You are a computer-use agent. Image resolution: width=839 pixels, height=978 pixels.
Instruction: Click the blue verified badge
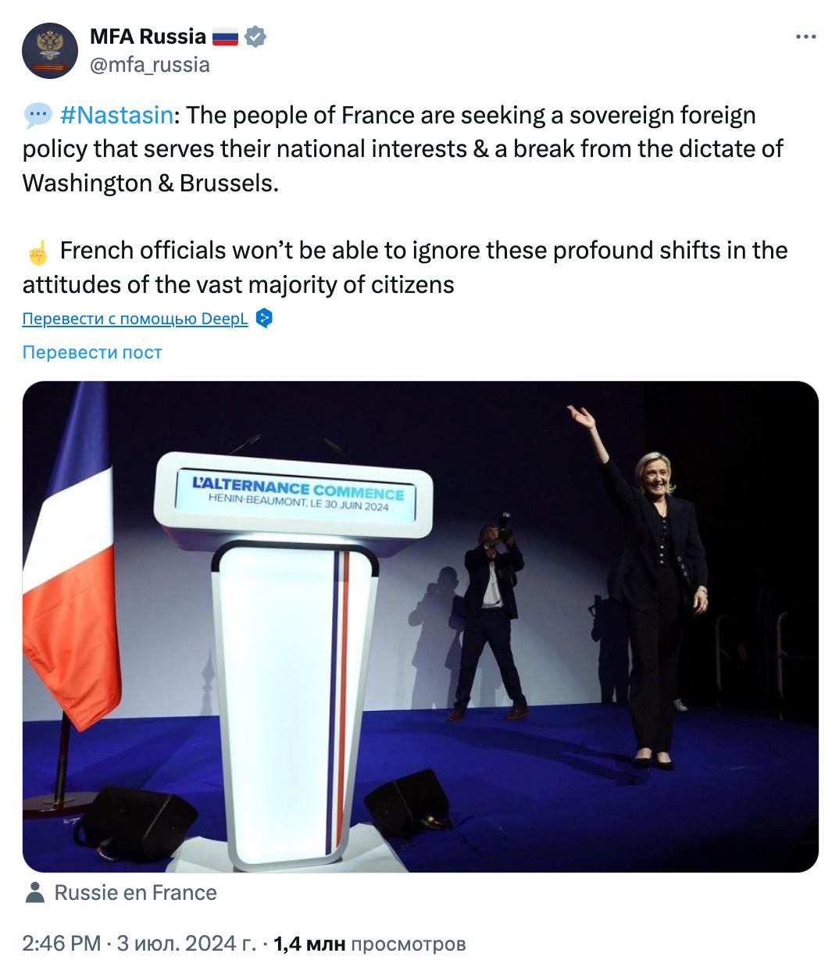click(x=255, y=36)
